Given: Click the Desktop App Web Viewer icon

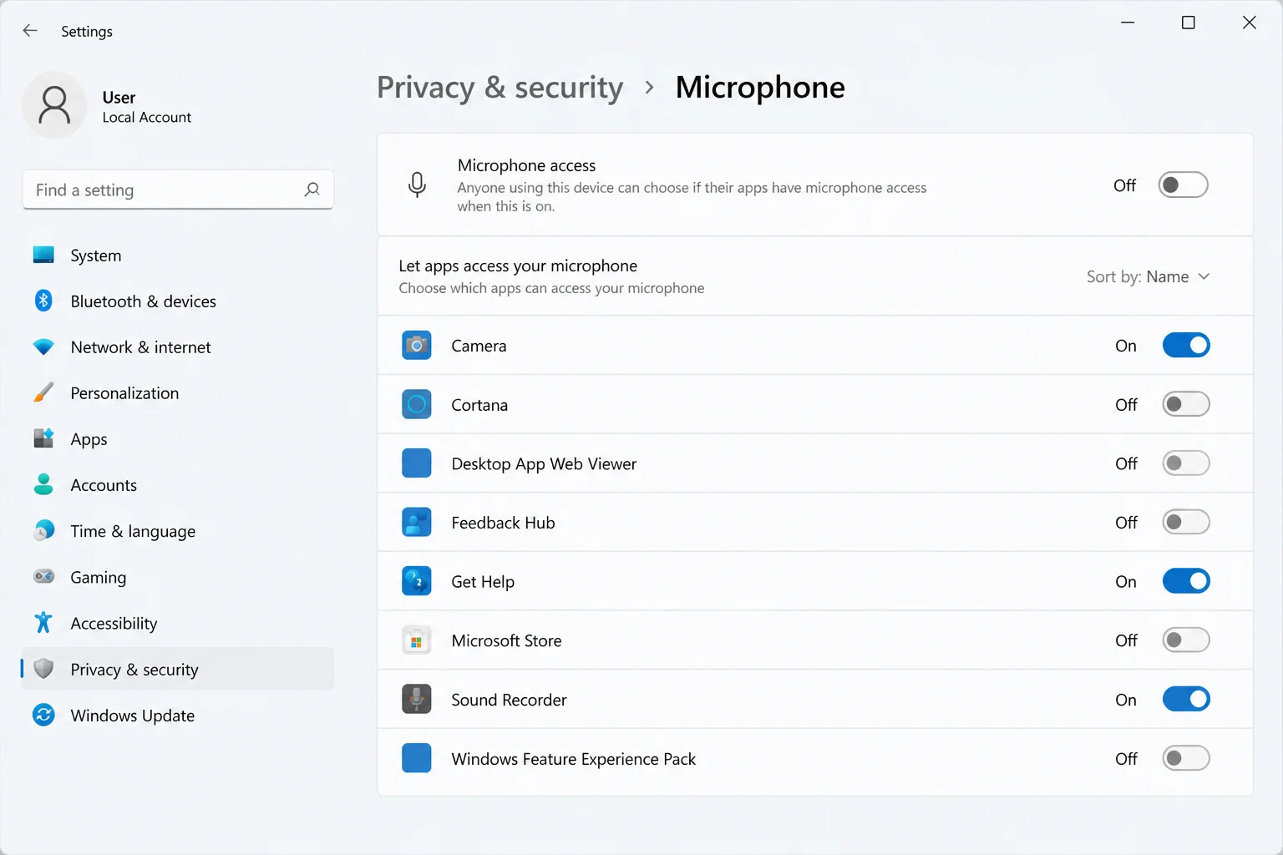Looking at the screenshot, I should point(417,463).
